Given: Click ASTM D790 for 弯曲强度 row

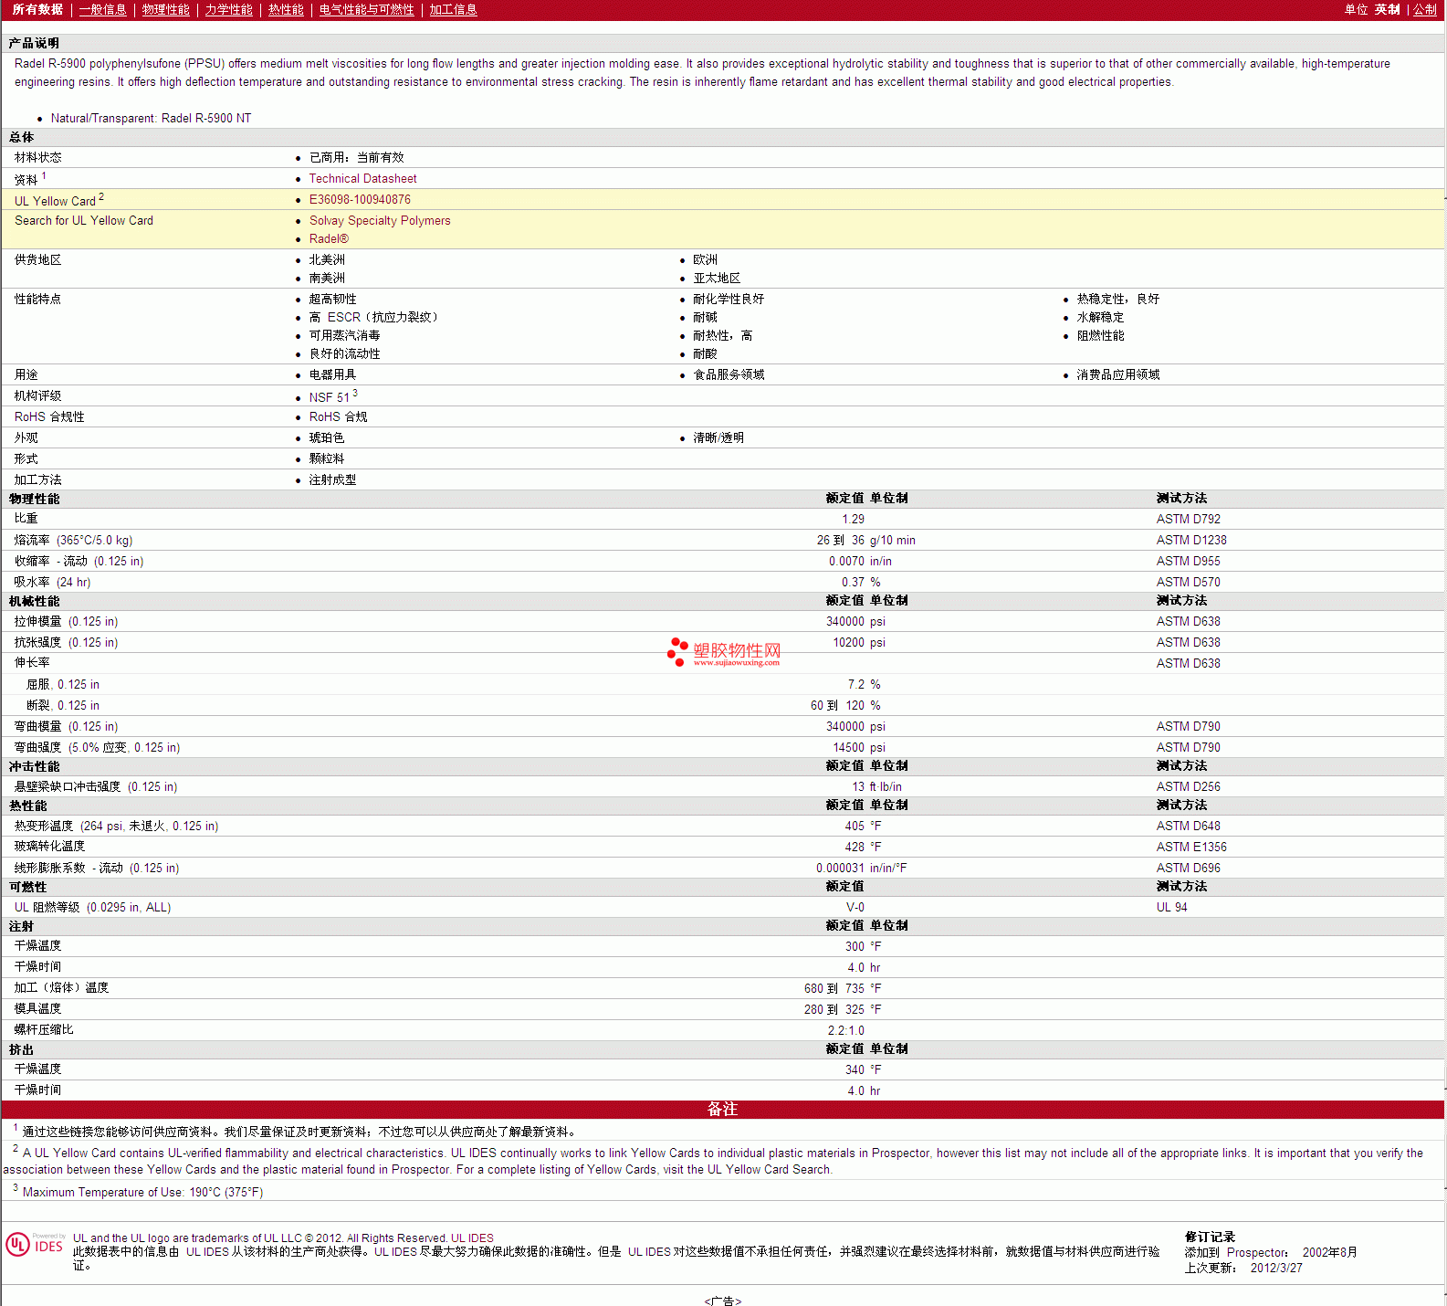Looking at the screenshot, I should click(1188, 748).
